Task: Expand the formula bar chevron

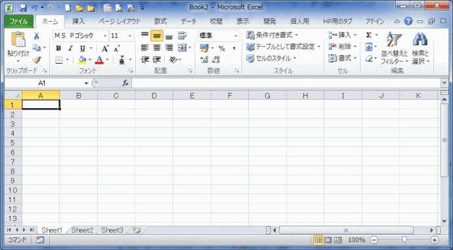Action: 444,83
